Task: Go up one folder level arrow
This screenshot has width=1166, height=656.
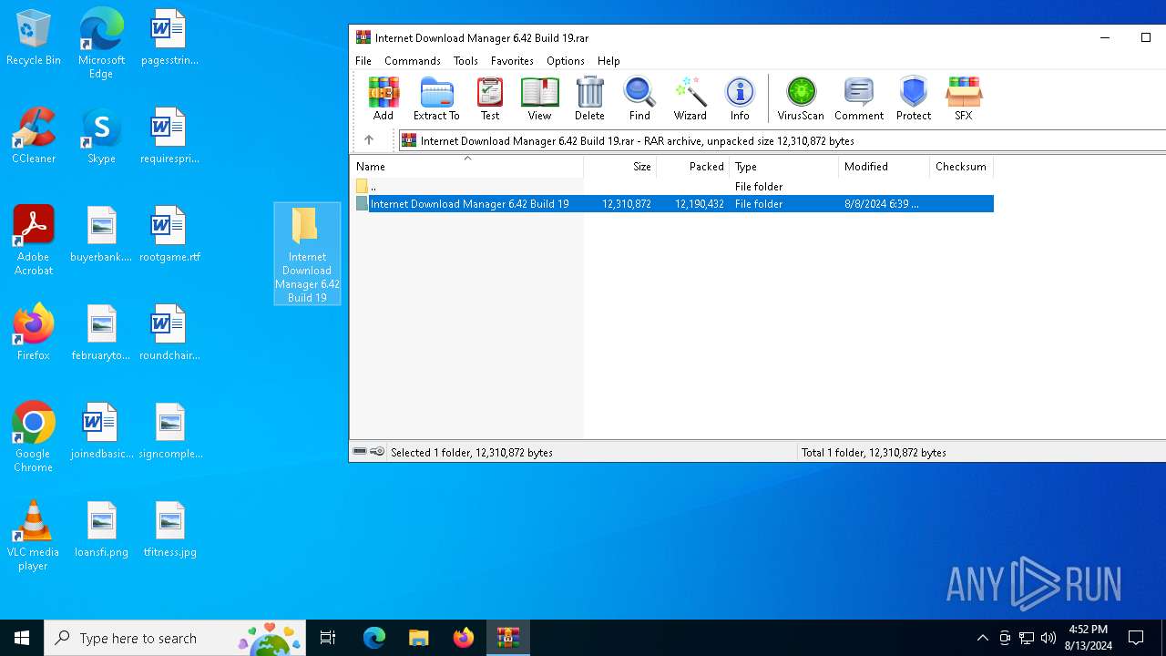Action: point(369,140)
